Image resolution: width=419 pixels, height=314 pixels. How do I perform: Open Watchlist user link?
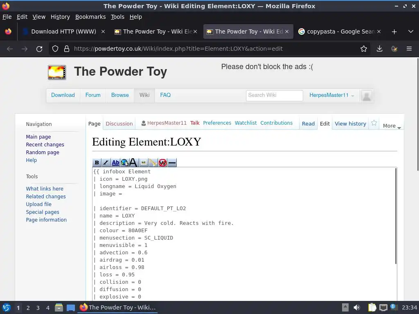pyautogui.click(x=246, y=123)
